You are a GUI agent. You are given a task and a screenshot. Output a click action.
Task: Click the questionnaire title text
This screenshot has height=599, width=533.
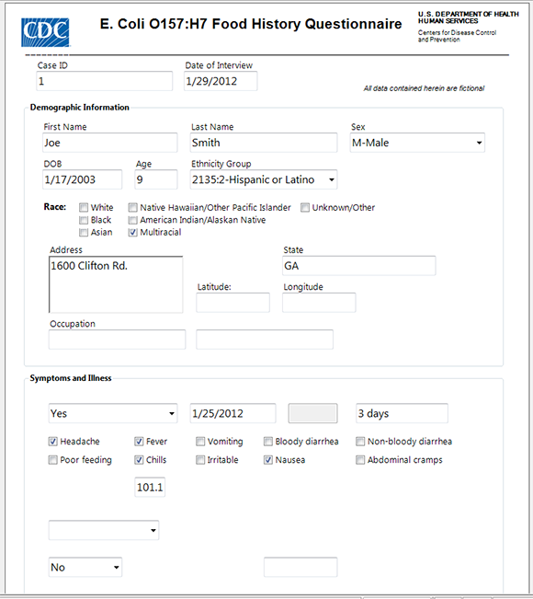(x=251, y=24)
